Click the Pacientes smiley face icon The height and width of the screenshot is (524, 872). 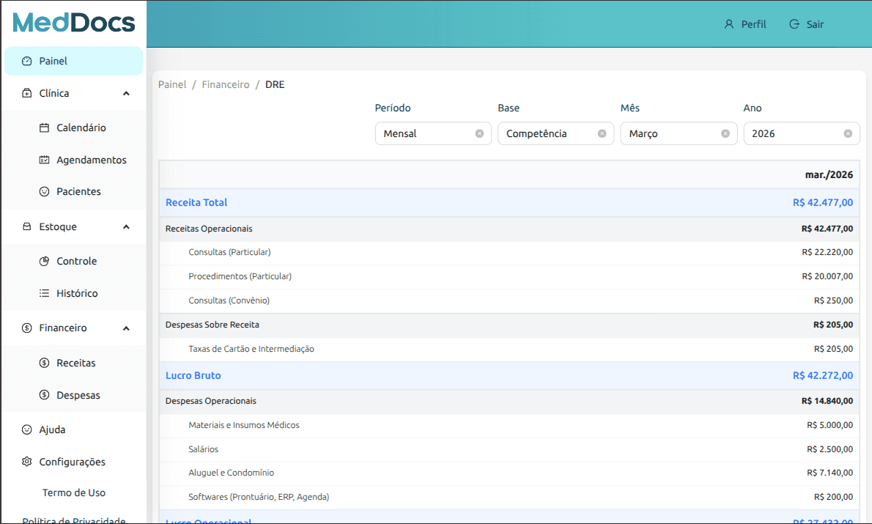44,191
